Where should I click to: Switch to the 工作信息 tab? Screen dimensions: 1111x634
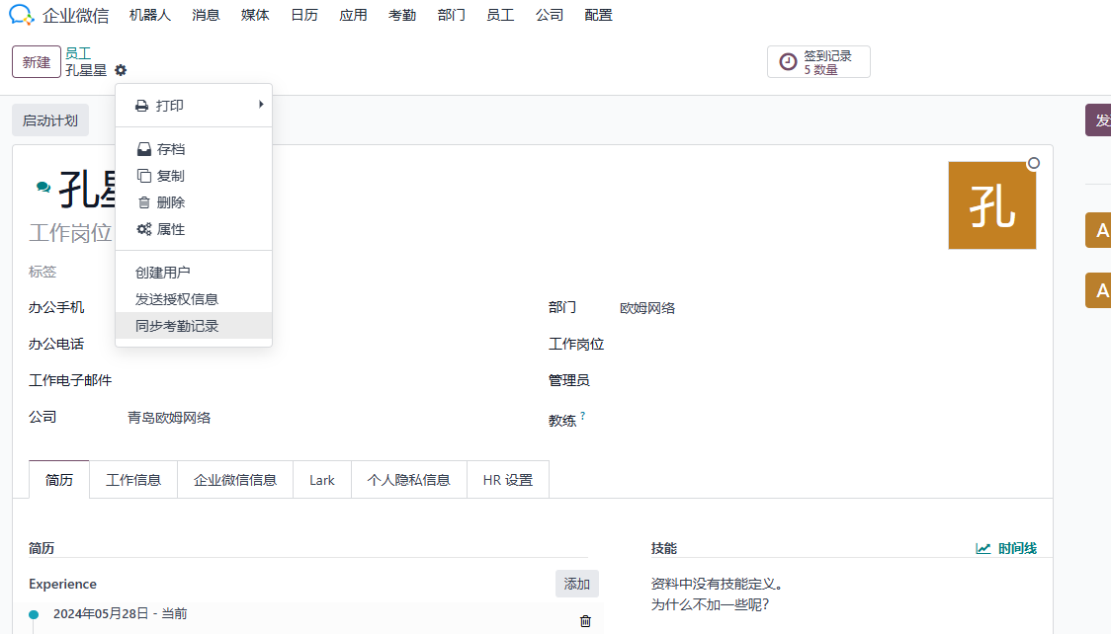click(x=133, y=480)
